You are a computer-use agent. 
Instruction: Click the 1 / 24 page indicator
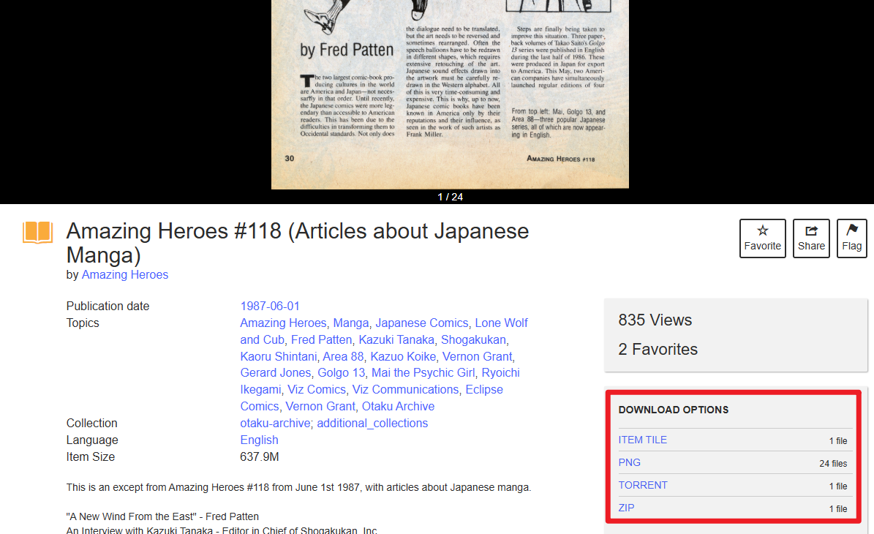click(x=450, y=197)
